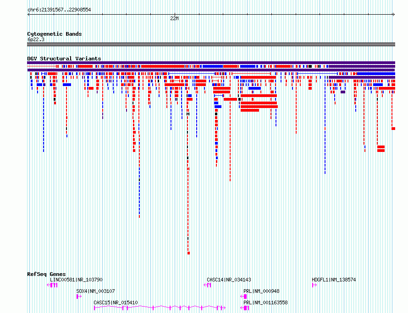Click the ruler's right-pointing arrow end
This screenshot has height=313, width=408.
click(x=393, y=15)
